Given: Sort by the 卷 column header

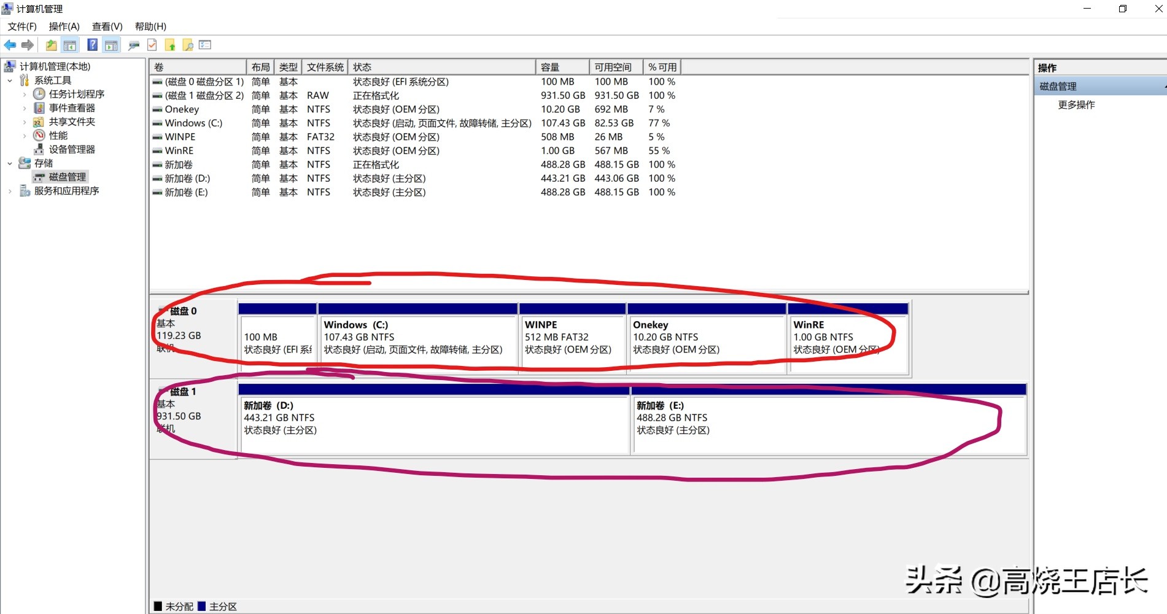Looking at the screenshot, I should pos(198,67).
